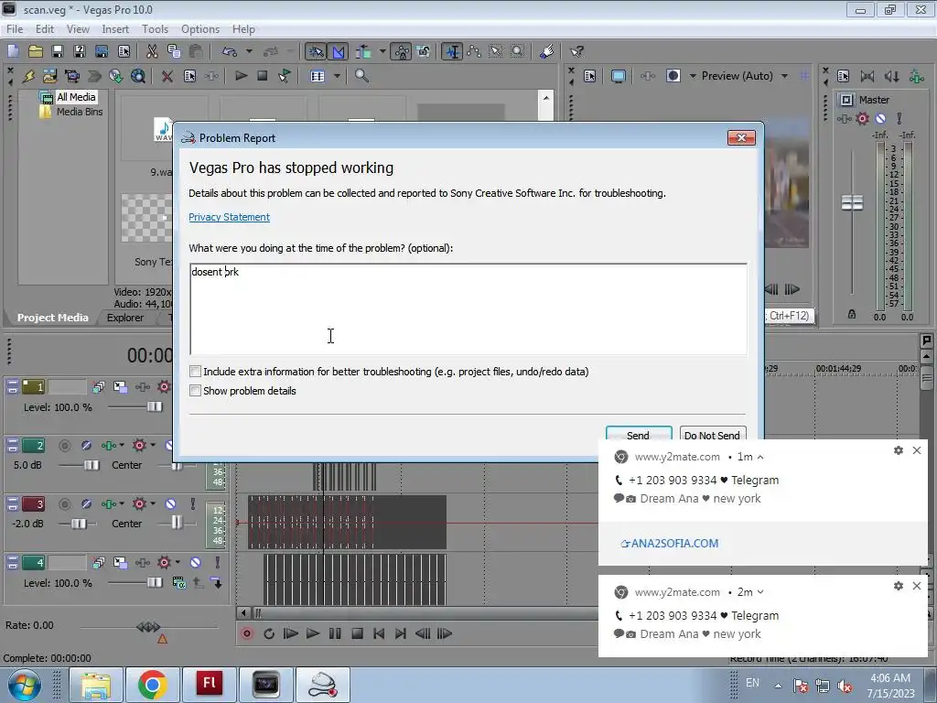Arm track 2 for record
The image size is (937, 703).
click(65, 446)
